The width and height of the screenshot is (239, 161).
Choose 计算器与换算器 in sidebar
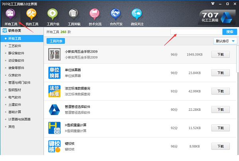pos(20,119)
